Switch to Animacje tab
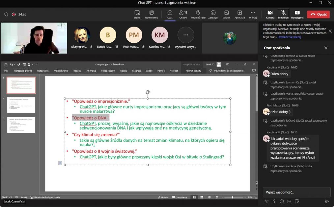This screenshot has height=207, width=334. [x=91, y=71]
